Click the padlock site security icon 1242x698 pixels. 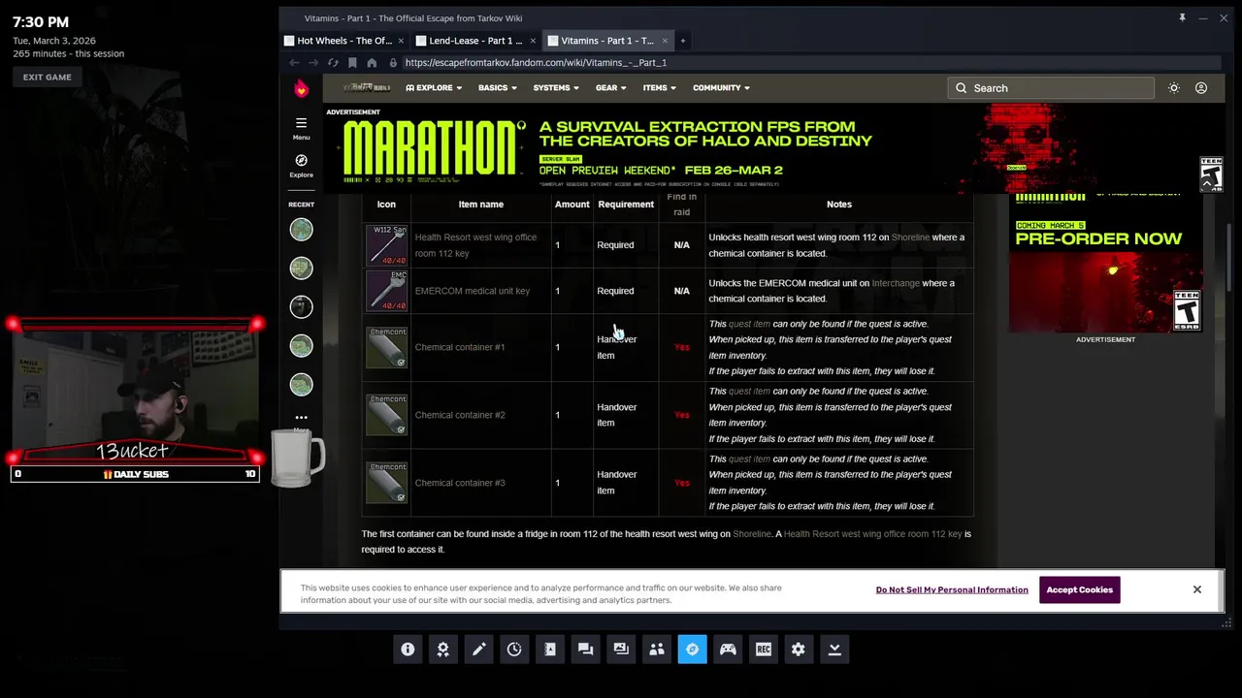tap(393, 62)
